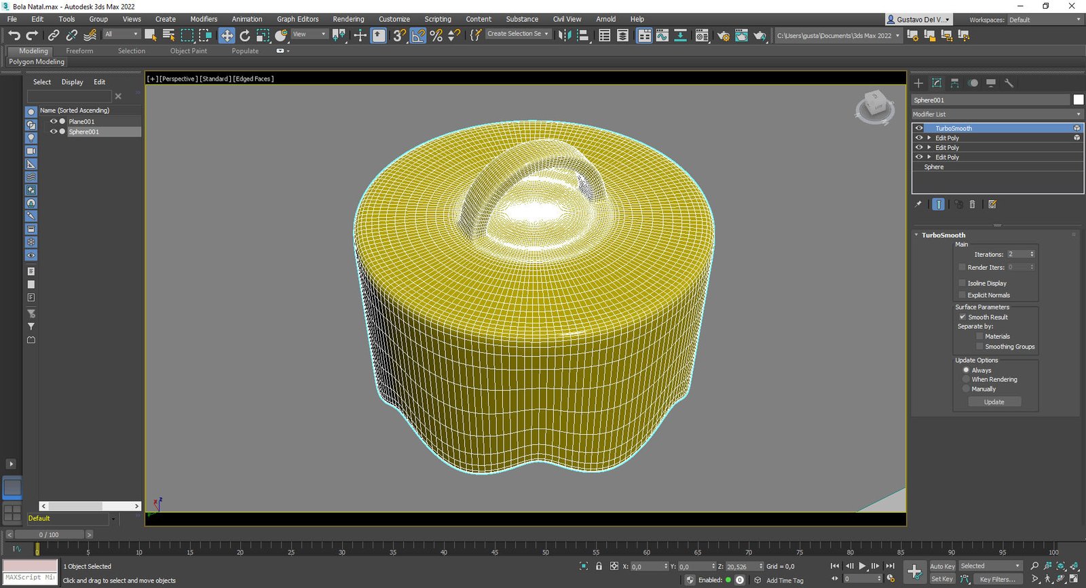1086x588 pixels.
Task: Toggle TurboSmooth modifier eye icon
Action: (919, 128)
